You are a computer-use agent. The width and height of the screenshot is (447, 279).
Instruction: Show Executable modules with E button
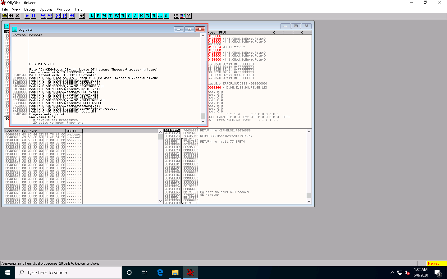coord(98,16)
